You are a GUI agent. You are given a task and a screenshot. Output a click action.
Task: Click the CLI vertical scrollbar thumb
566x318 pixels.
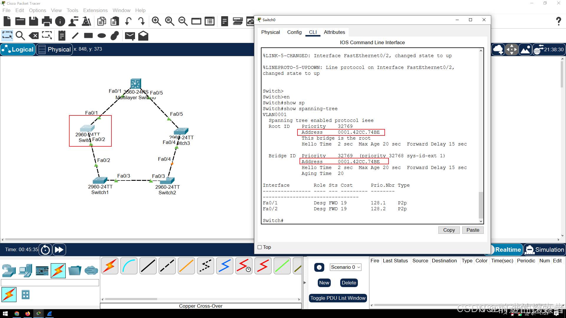pos(481,205)
